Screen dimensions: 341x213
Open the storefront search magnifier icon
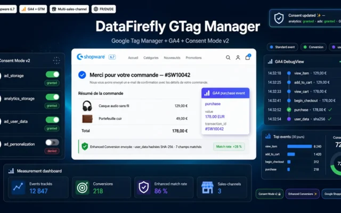coord(228,58)
